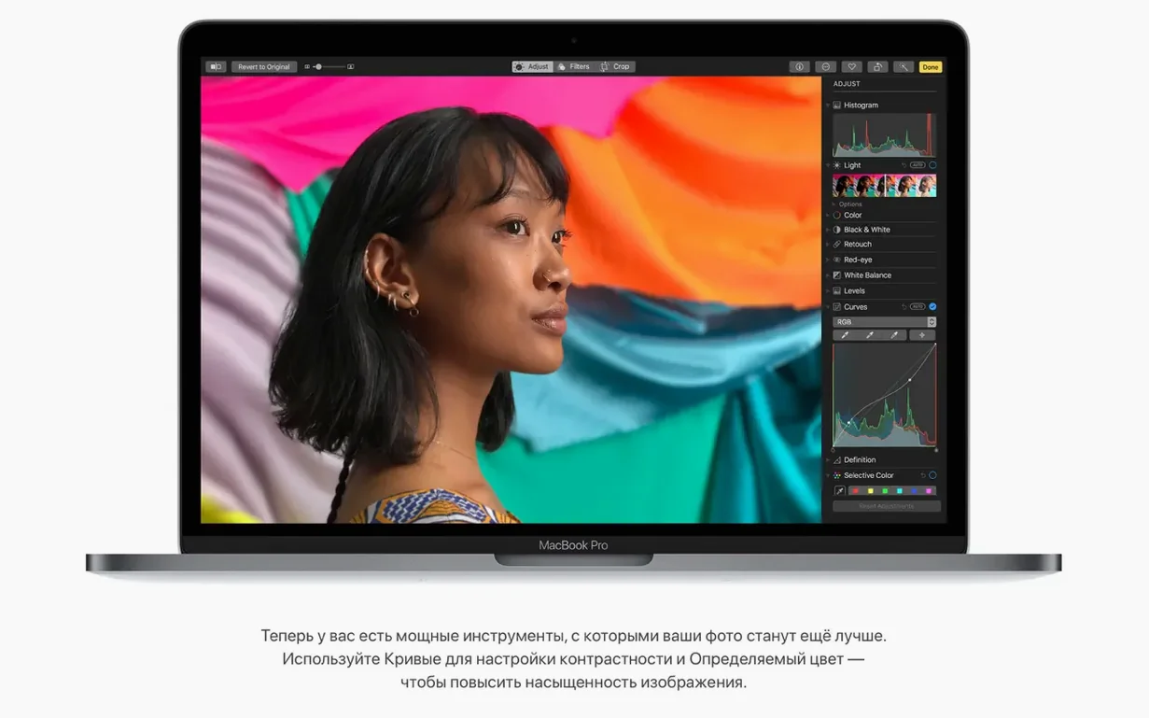Click the zoom-in icon right of zoom slider

351,67
